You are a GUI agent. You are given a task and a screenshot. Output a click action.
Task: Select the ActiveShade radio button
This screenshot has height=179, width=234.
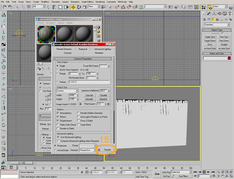click(x=55, y=150)
